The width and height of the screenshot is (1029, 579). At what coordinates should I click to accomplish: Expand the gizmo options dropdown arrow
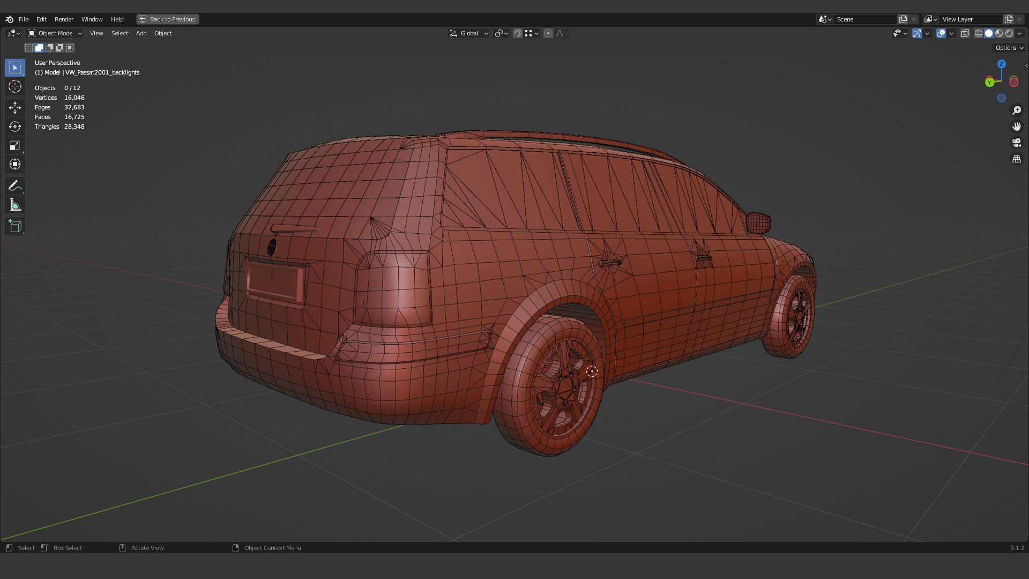tap(927, 33)
